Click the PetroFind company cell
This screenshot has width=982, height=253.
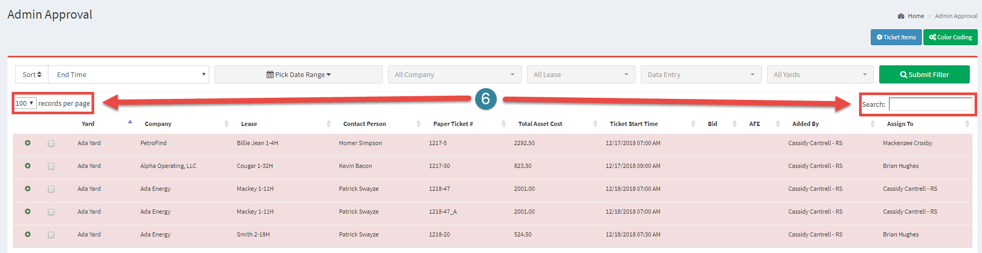point(153,143)
